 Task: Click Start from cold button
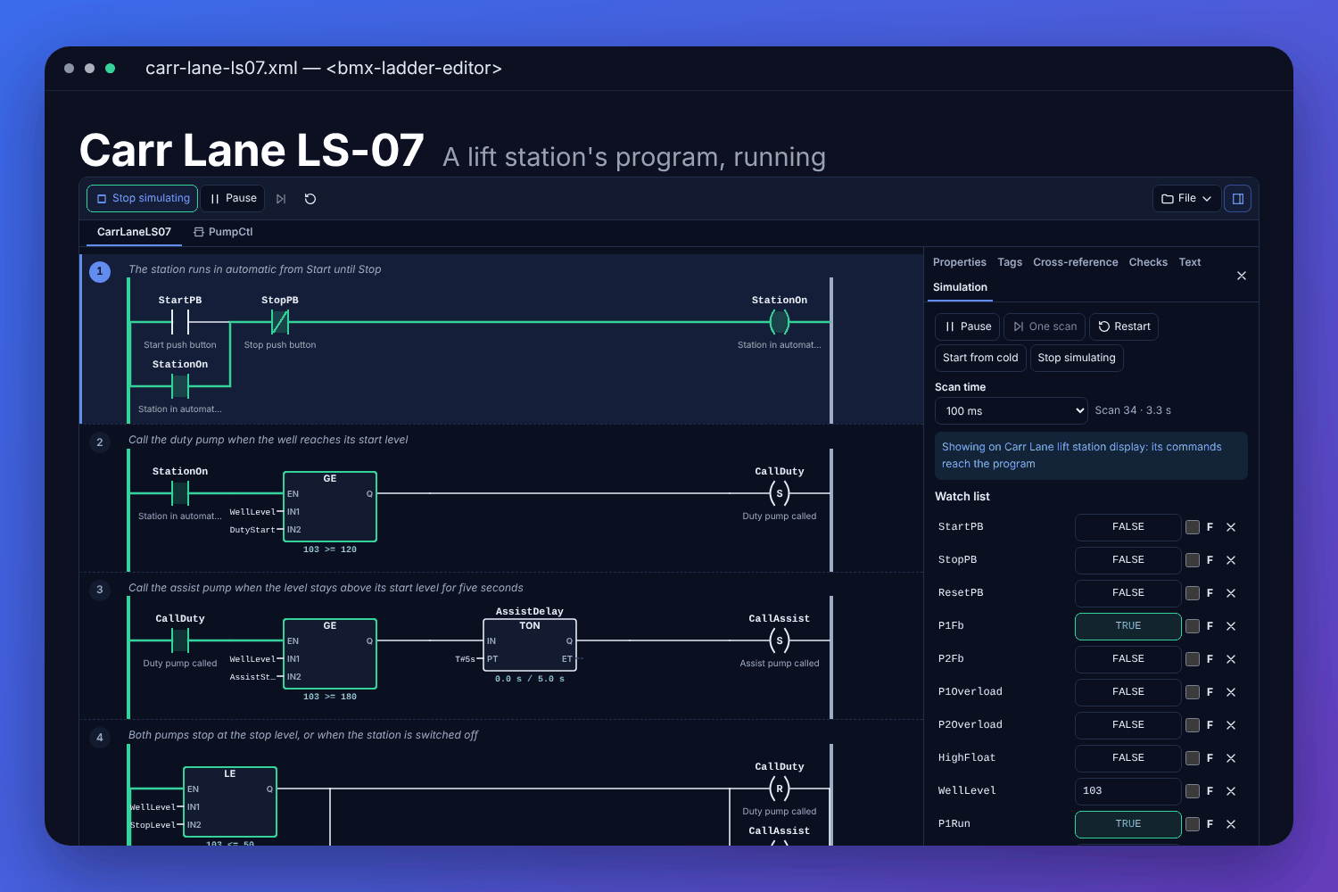[980, 358]
